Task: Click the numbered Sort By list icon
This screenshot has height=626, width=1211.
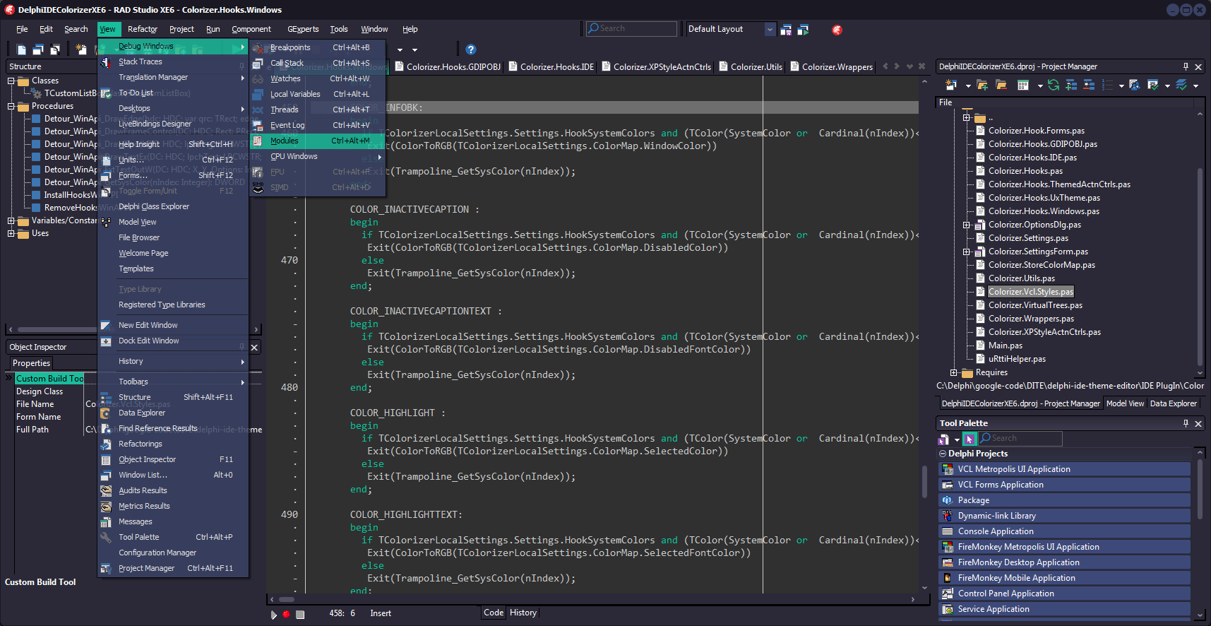Action: coord(1107,85)
